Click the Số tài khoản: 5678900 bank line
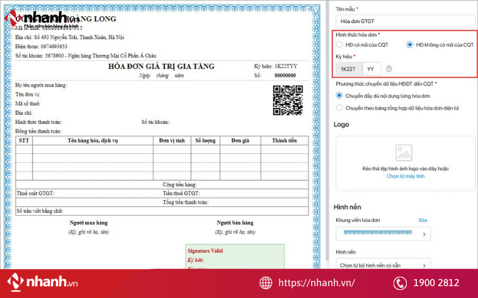The width and height of the screenshot is (478, 298). click(x=86, y=55)
